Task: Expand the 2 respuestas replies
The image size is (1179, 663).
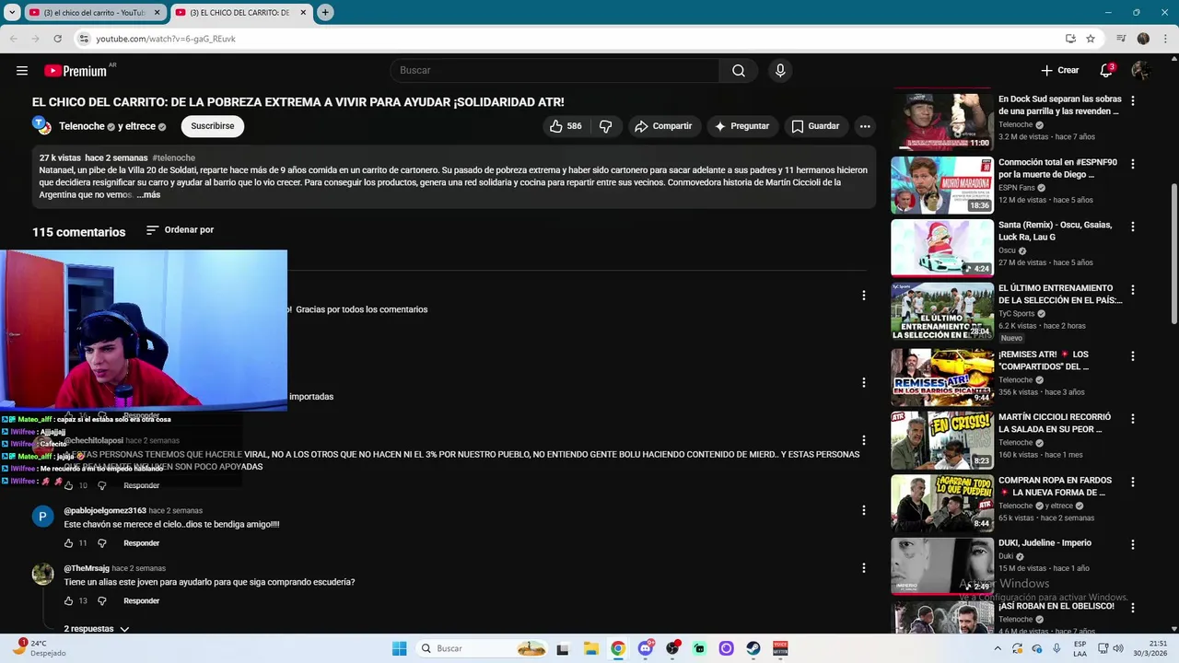Action: [x=97, y=629]
